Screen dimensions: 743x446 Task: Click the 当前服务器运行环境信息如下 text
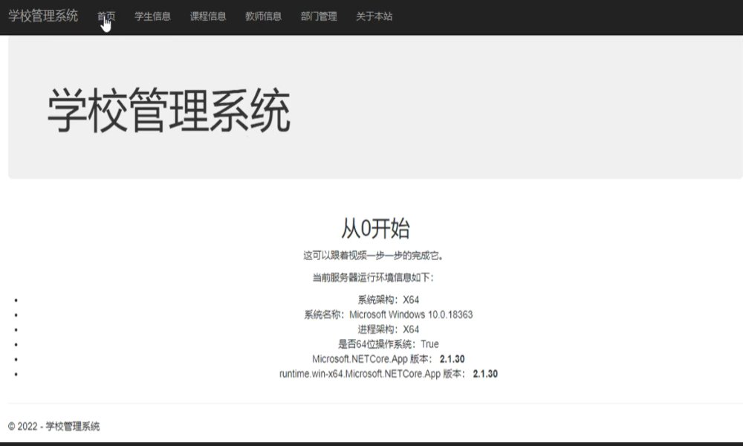373,278
